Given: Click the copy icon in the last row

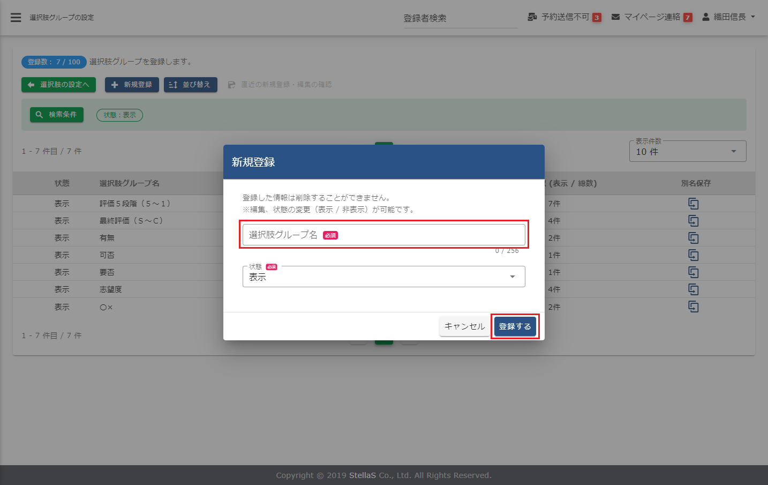Looking at the screenshot, I should point(693,307).
